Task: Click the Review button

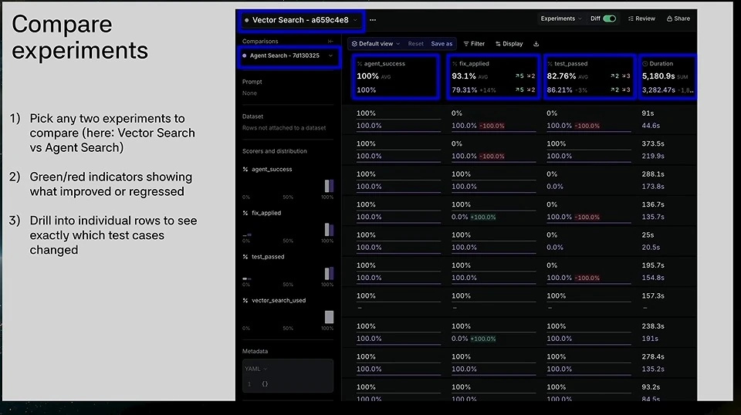Action: tap(641, 19)
